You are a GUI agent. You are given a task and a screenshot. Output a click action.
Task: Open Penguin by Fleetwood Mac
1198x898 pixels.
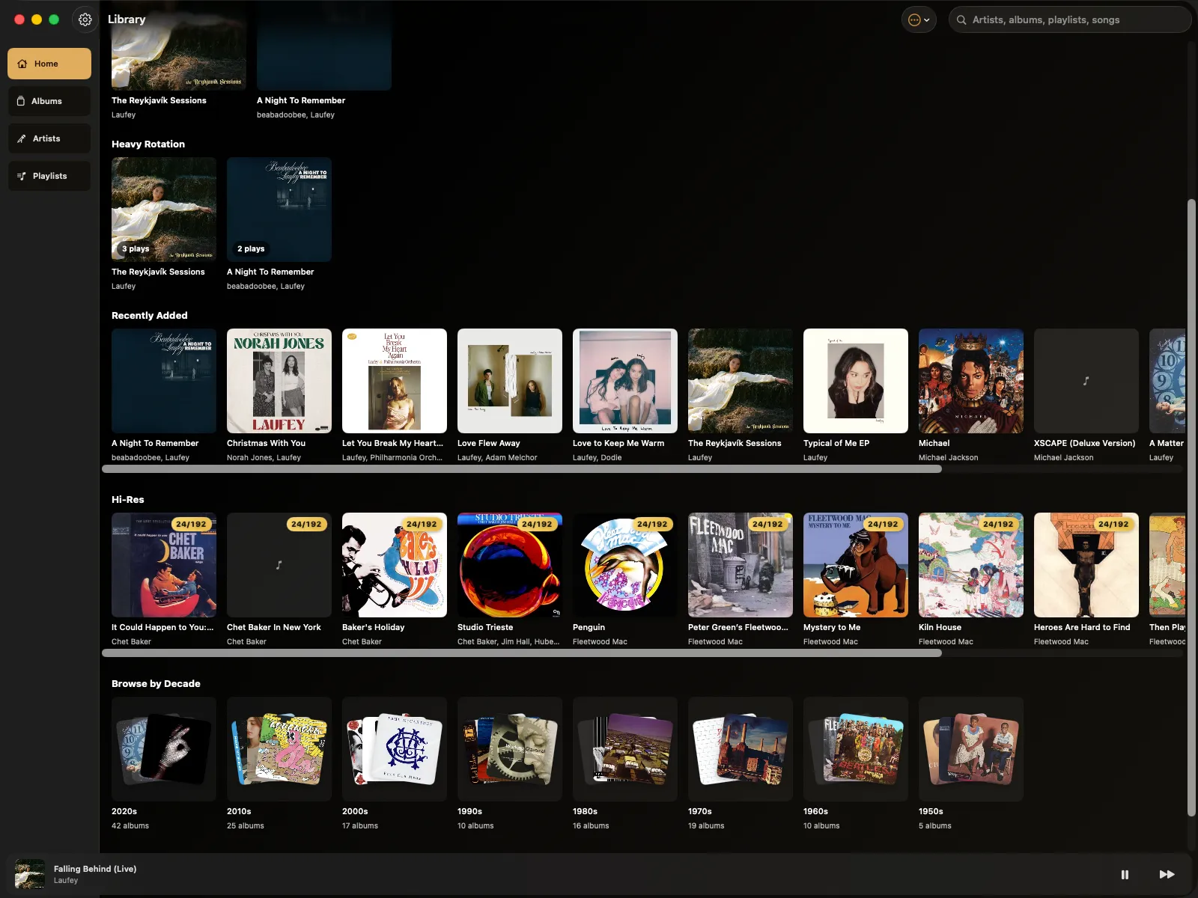(x=625, y=565)
